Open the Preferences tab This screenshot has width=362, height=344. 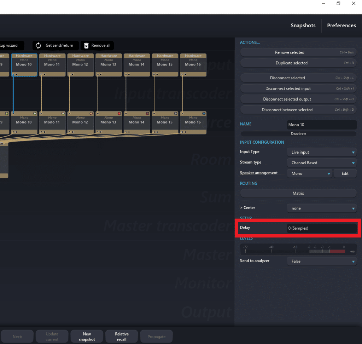(341, 25)
